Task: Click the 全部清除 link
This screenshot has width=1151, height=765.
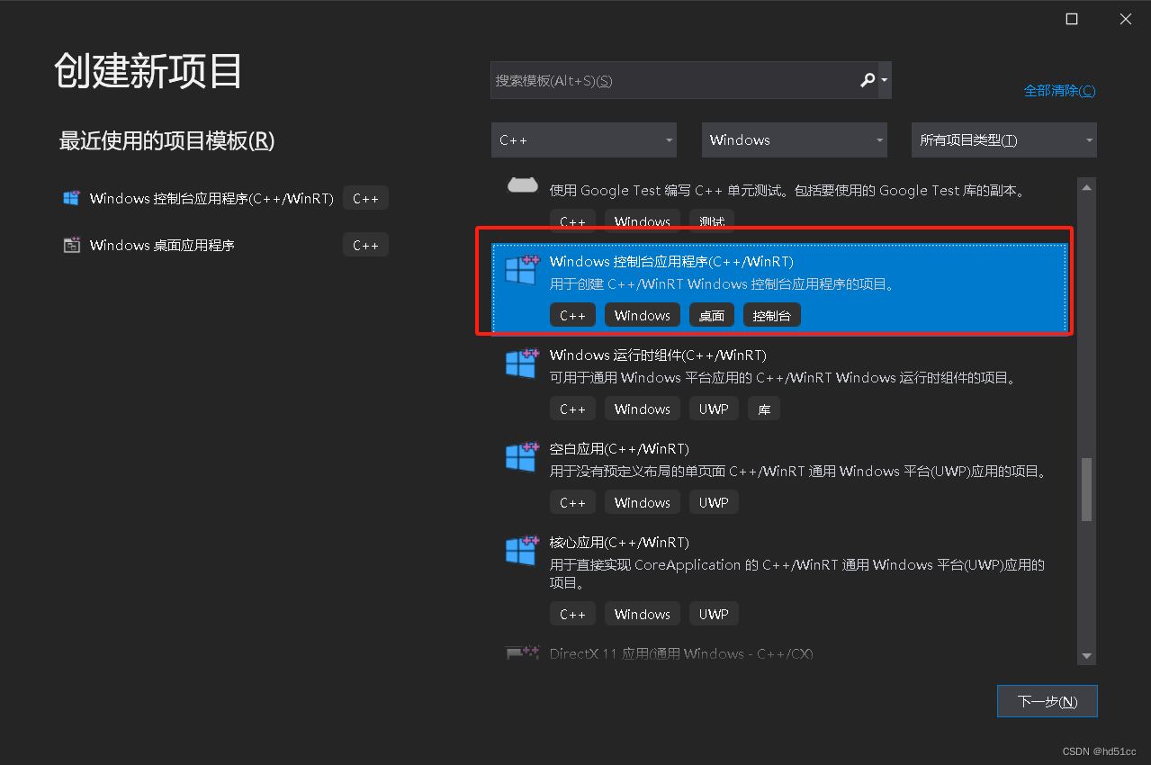Action: pos(1059,90)
